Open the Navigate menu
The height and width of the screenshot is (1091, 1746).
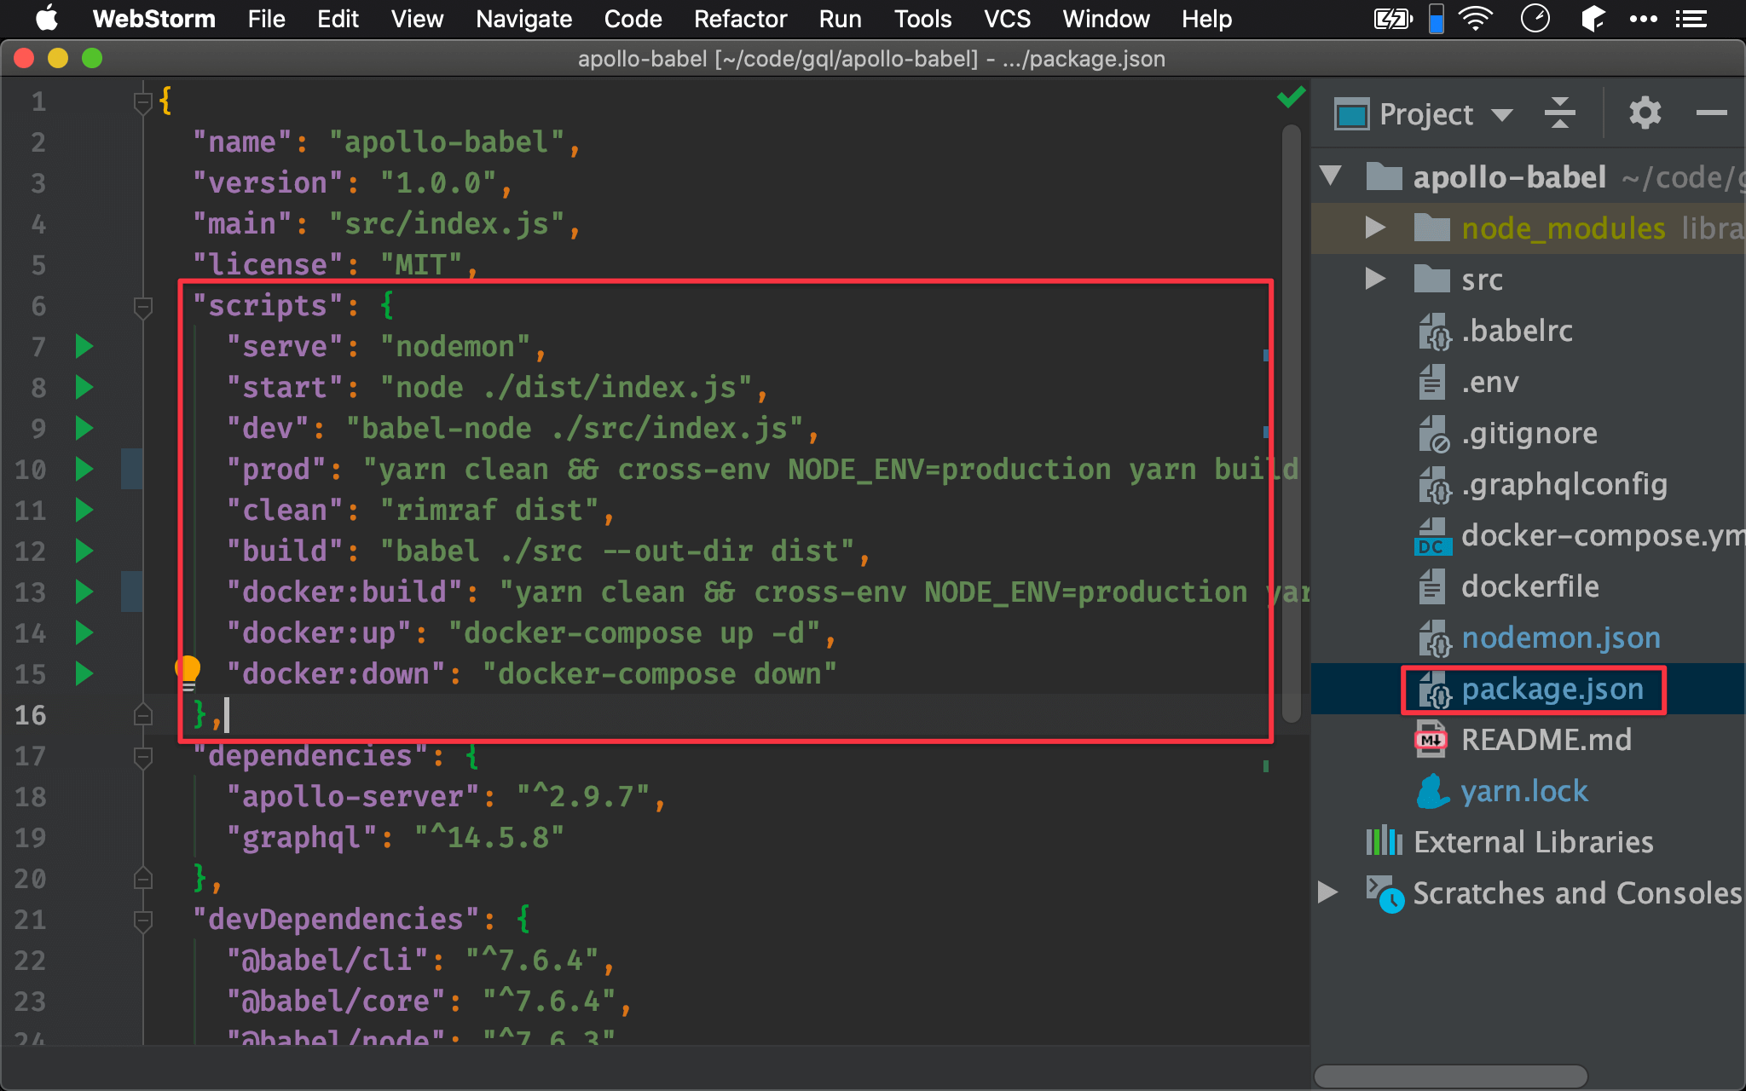(523, 19)
